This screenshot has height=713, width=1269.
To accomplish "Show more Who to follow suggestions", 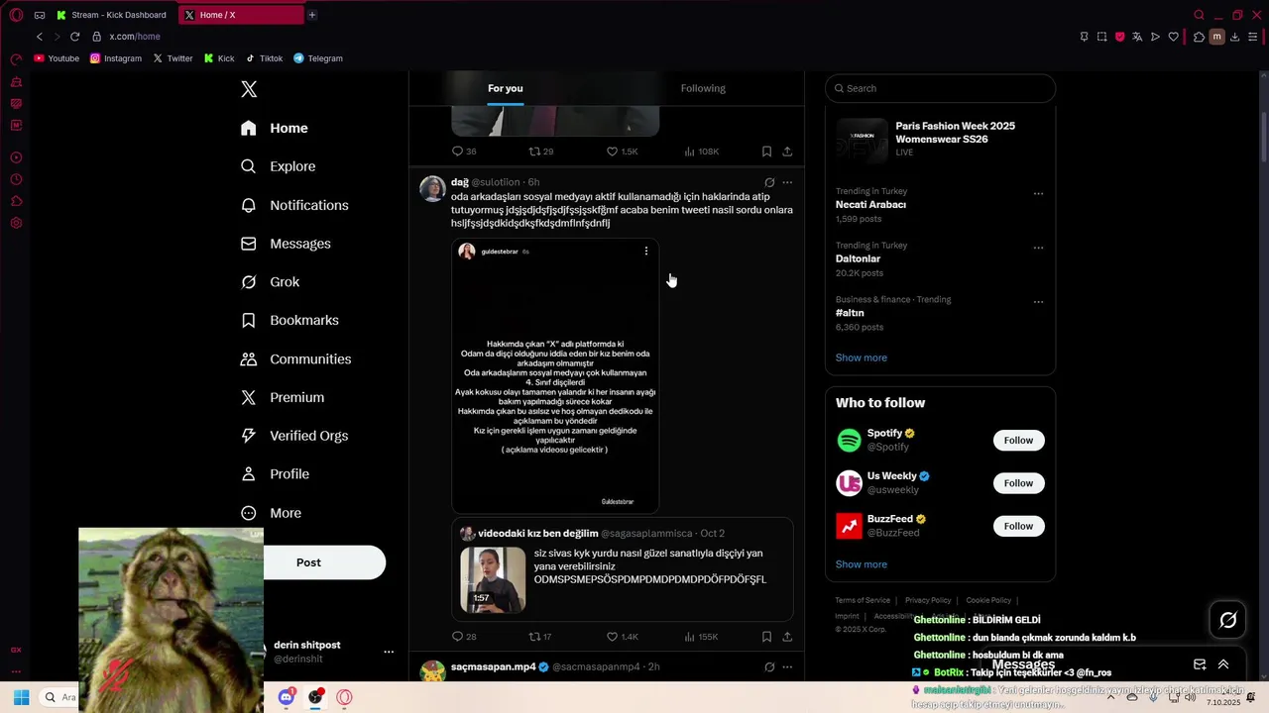I will pos(861,564).
